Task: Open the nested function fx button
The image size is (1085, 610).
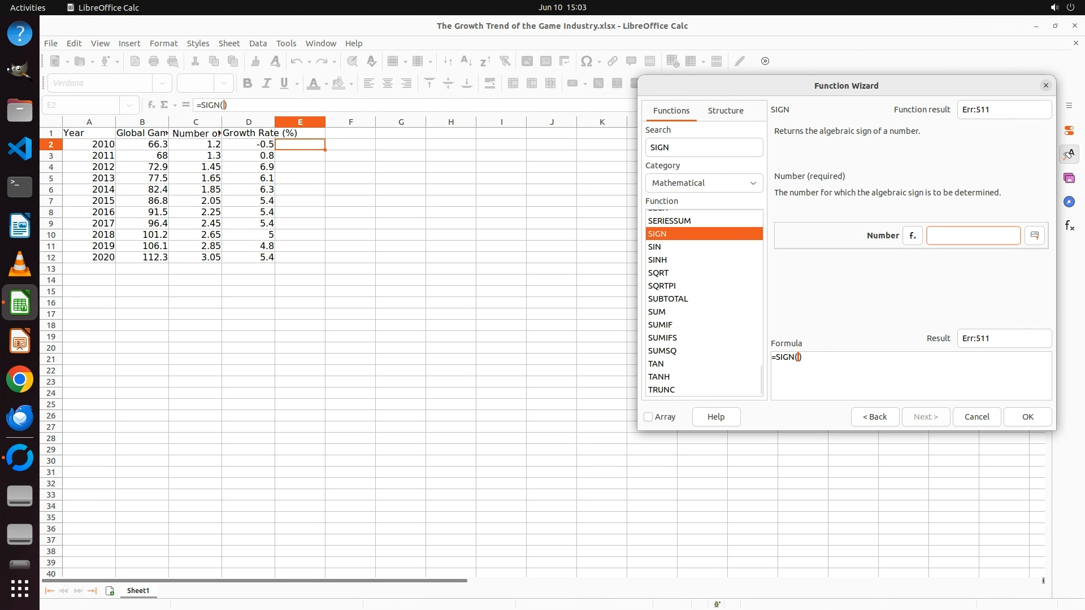Action: pos(912,236)
